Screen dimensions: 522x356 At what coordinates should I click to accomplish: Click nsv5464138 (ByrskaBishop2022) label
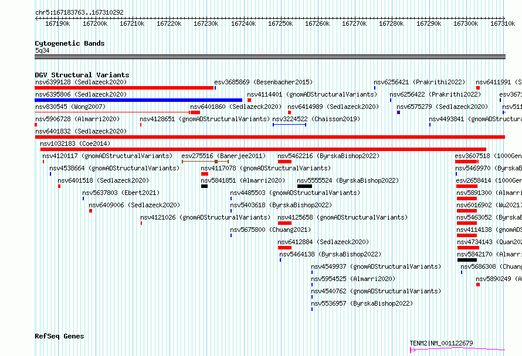[330, 254]
